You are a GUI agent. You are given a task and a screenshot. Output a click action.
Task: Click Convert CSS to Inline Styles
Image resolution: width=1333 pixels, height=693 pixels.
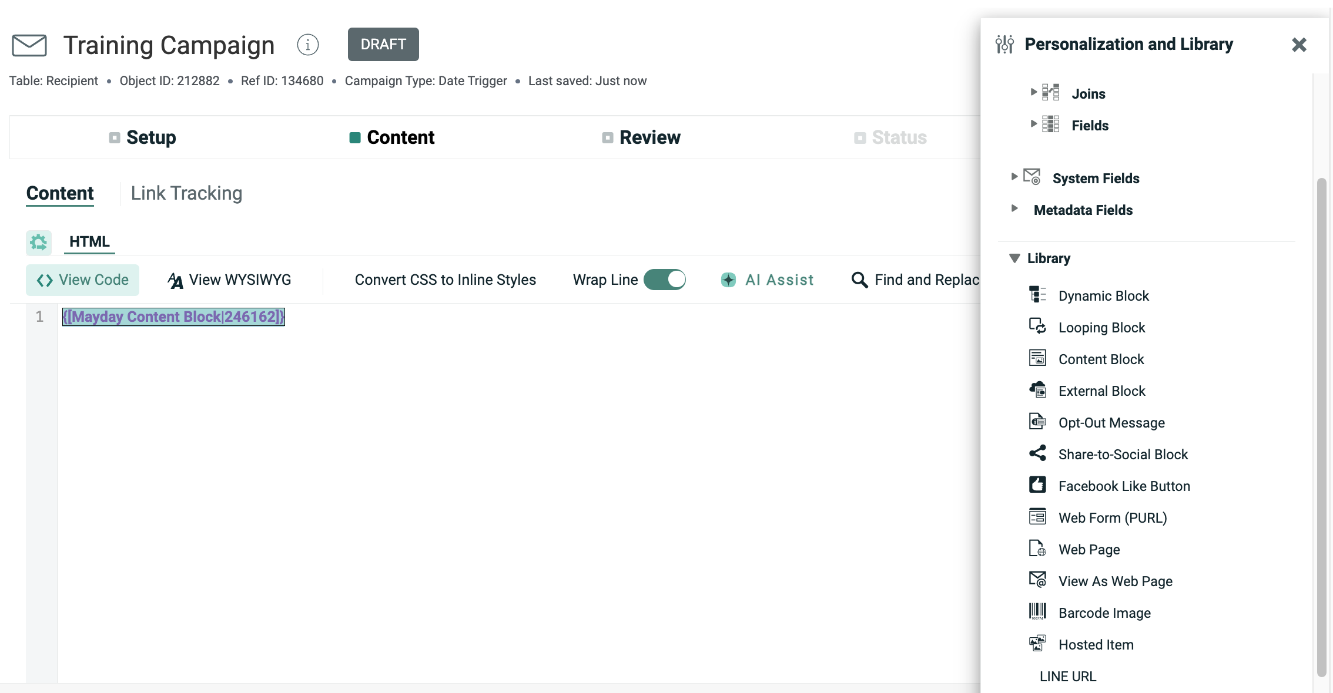445,280
